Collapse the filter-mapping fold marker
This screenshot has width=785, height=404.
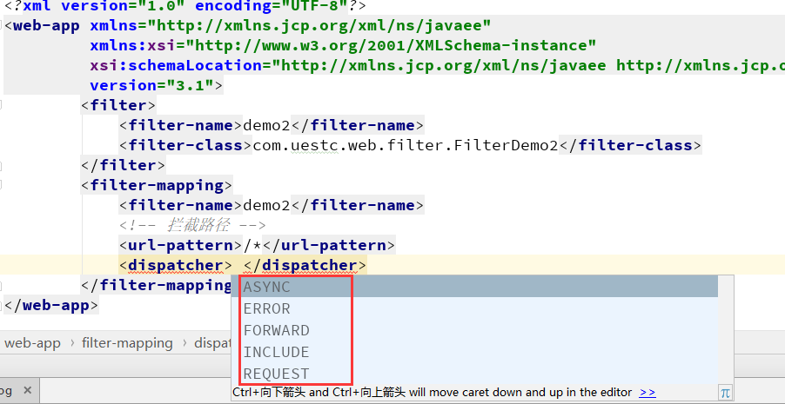pos(2,184)
